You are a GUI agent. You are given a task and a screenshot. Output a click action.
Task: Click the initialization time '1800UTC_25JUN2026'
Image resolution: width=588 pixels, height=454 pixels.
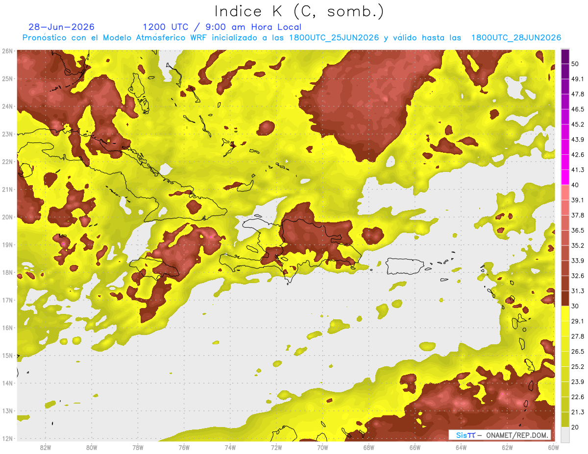pyautogui.click(x=334, y=38)
